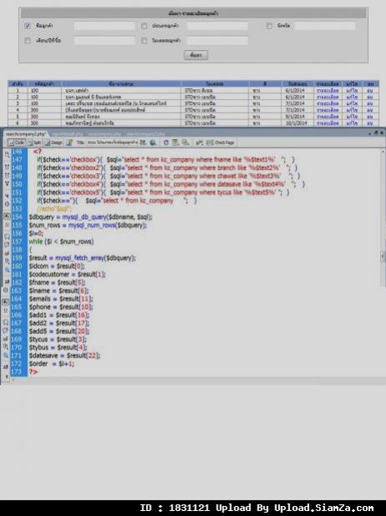Switch to Design view in document toolbar
This screenshot has height=516, width=386.
(x=53, y=142)
